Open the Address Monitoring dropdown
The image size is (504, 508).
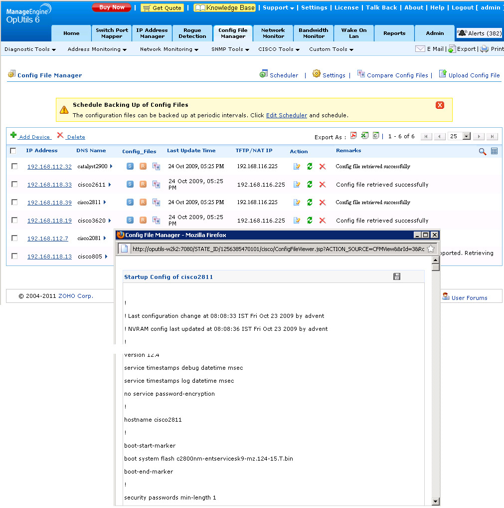coord(97,49)
